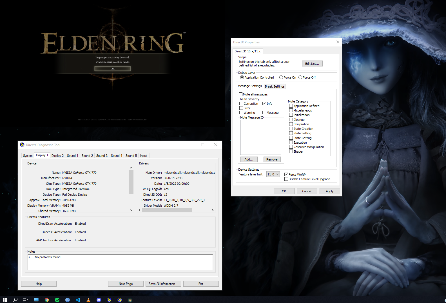Select driver version 30.0.14.7298 text
This screenshot has width=446, height=303.
(173, 178)
